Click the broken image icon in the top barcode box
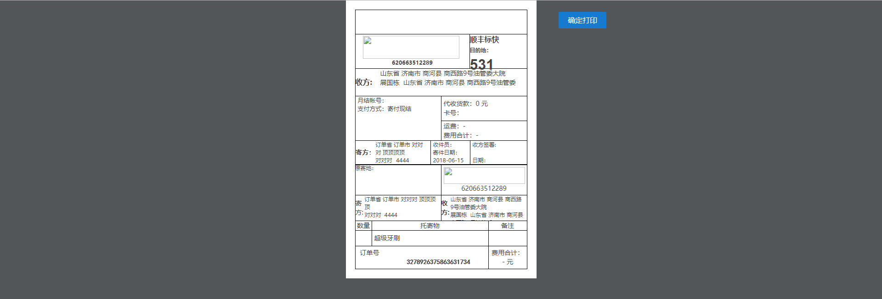The height and width of the screenshot is (299, 882). 367,41
